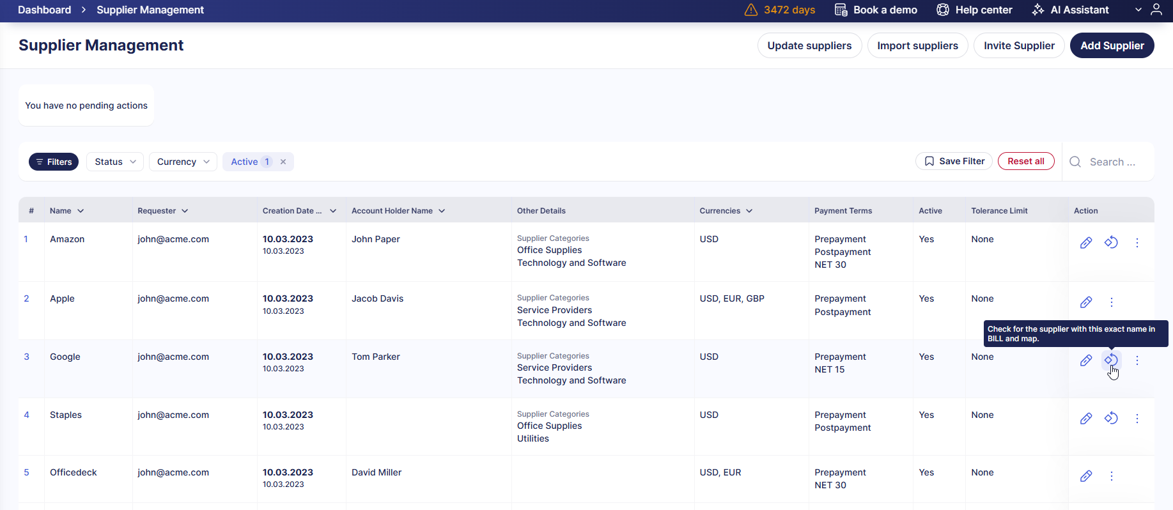Click the user profile icon in header
The width and height of the screenshot is (1173, 510).
[x=1156, y=10]
